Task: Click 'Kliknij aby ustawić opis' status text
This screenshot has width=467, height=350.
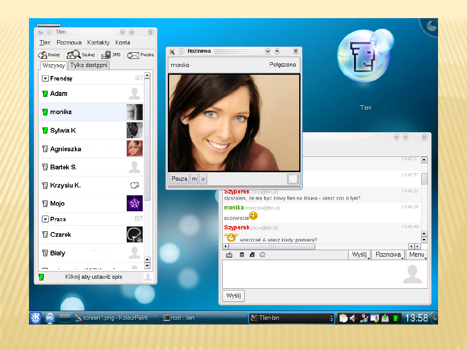Action: coord(93,277)
